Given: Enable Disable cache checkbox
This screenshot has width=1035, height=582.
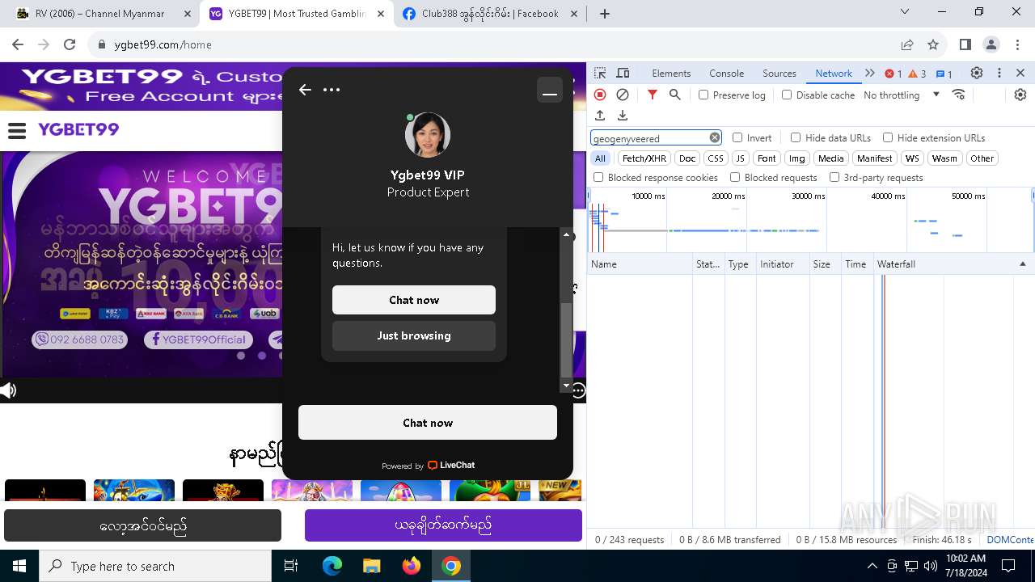Looking at the screenshot, I should click(x=787, y=95).
